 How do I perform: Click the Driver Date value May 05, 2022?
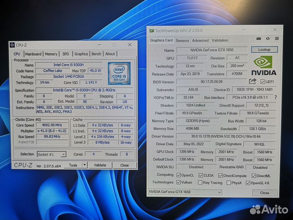tap(194, 144)
